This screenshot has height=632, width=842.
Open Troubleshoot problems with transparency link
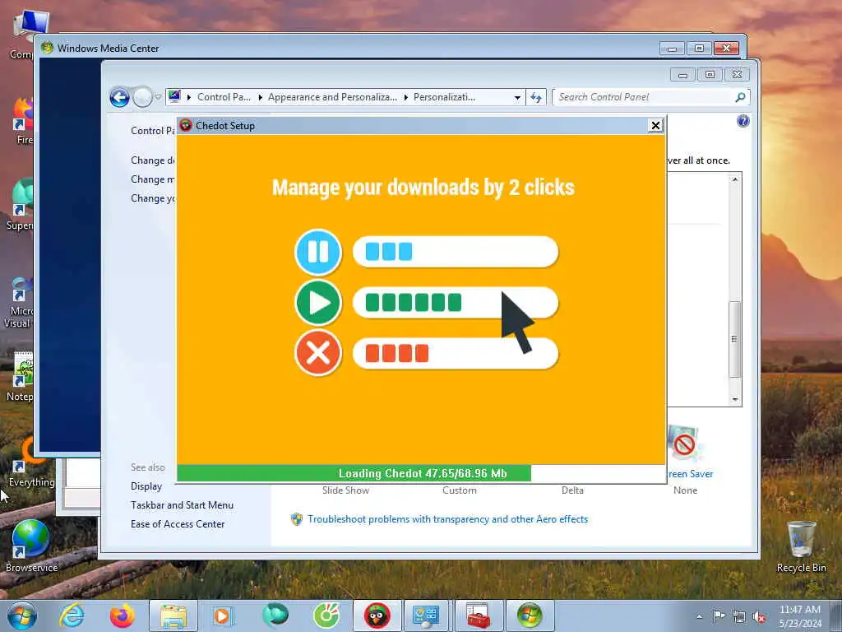tap(447, 519)
